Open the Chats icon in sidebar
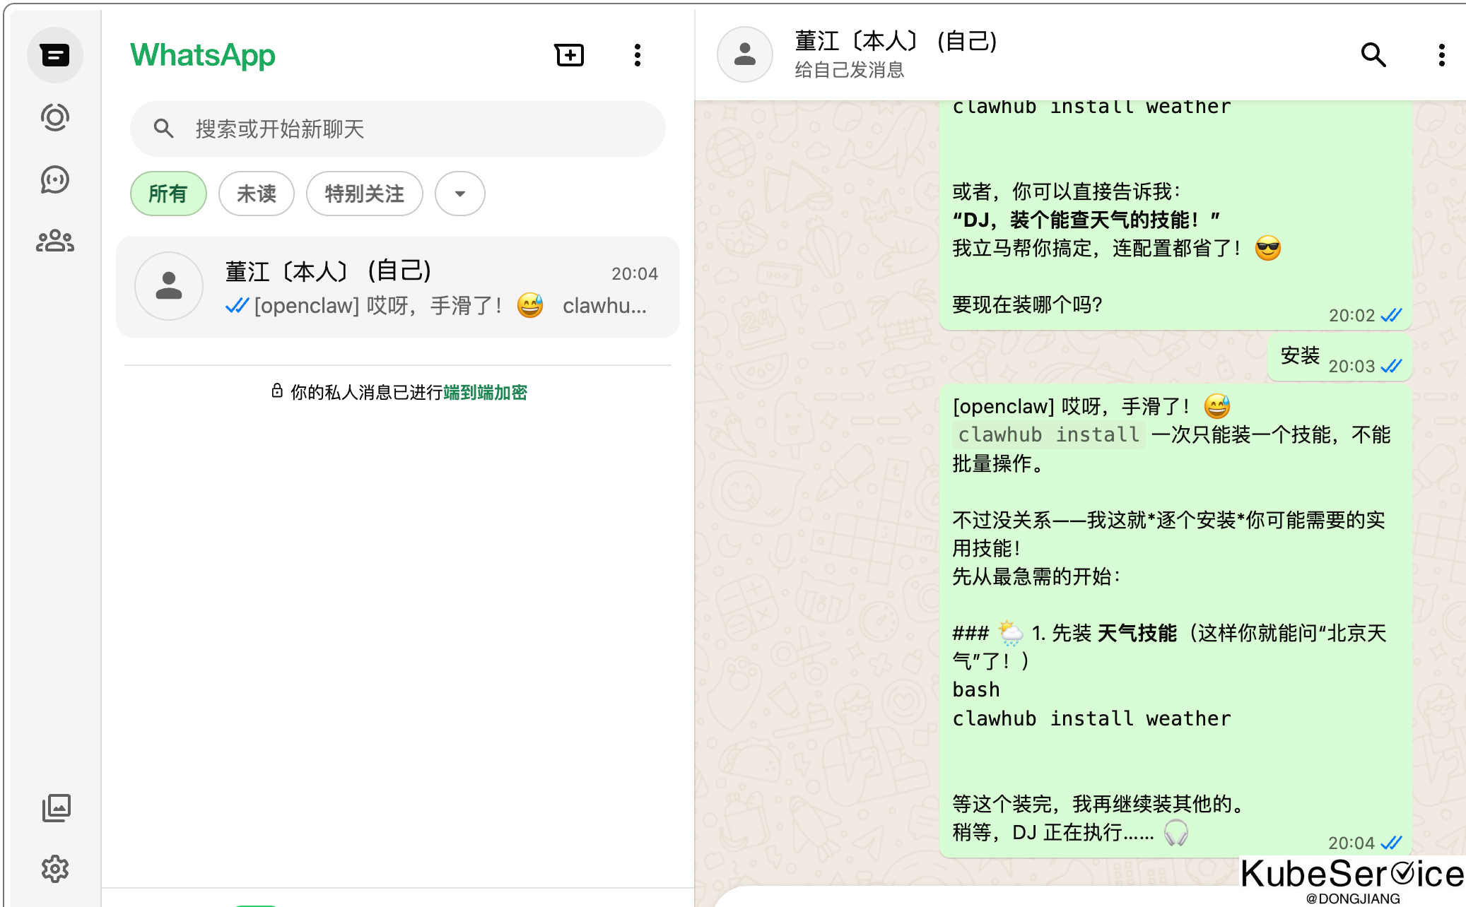This screenshot has width=1466, height=907. (x=55, y=55)
